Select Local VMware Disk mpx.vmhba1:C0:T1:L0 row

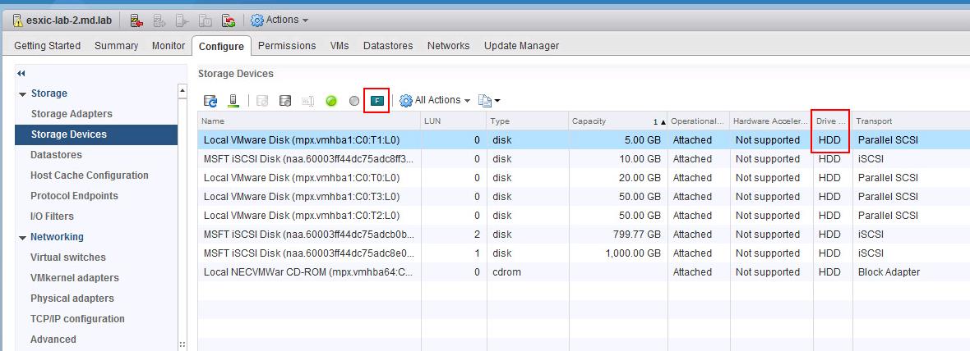click(x=584, y=140)
